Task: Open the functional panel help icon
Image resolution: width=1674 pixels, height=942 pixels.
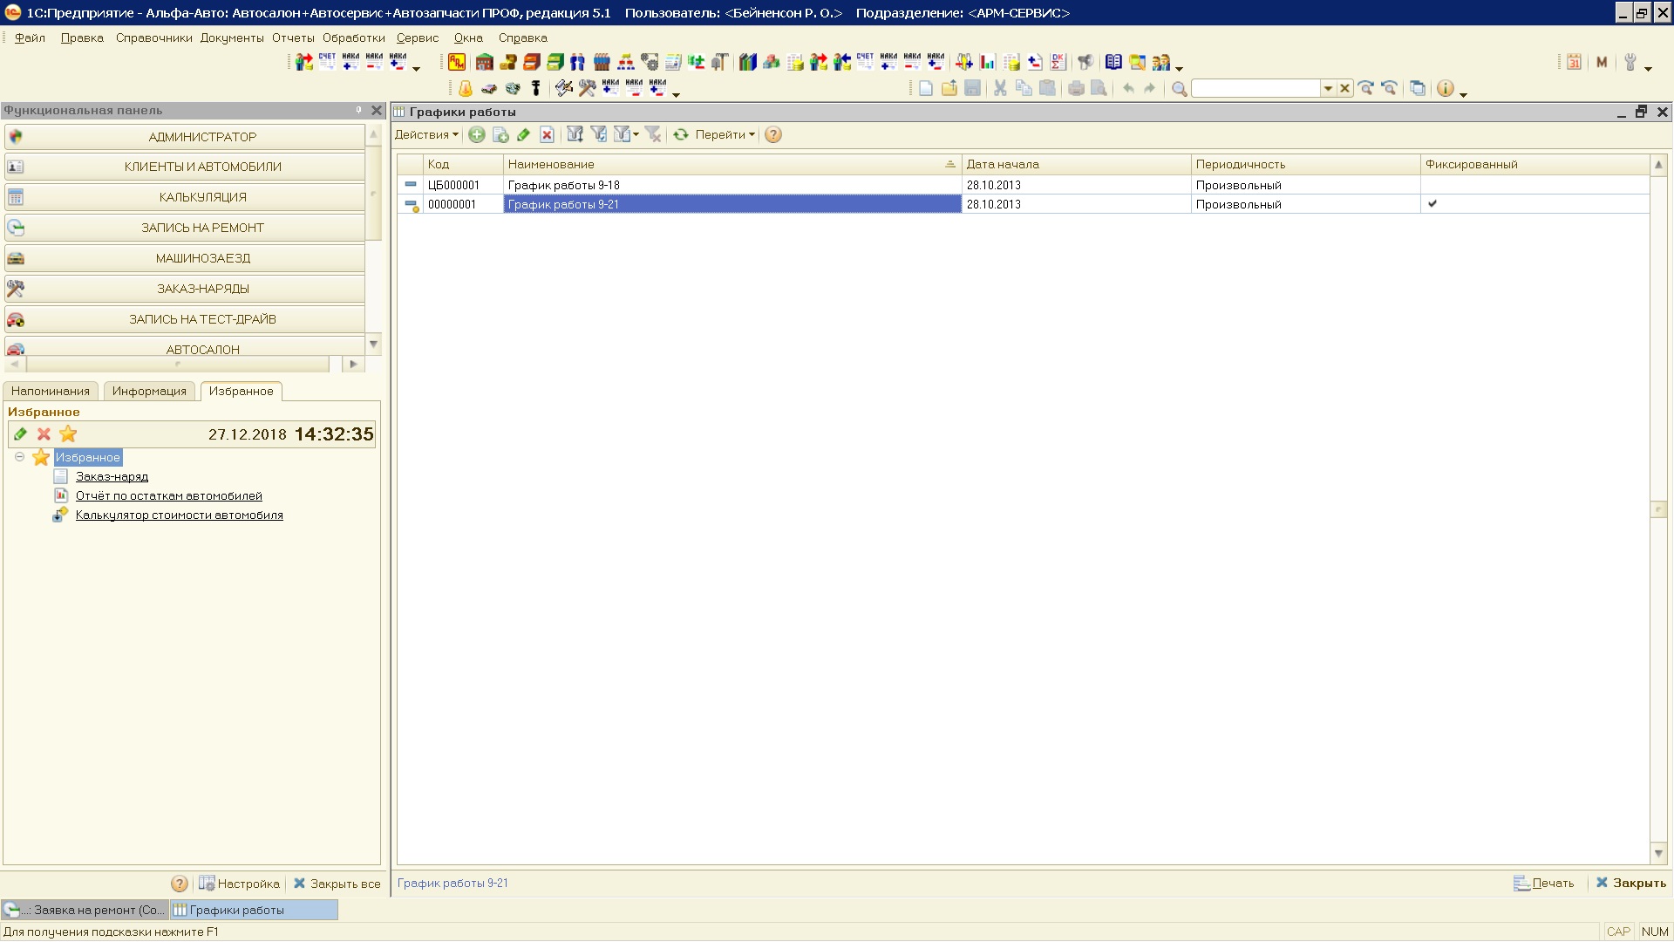Action: [x=180, y=884]
